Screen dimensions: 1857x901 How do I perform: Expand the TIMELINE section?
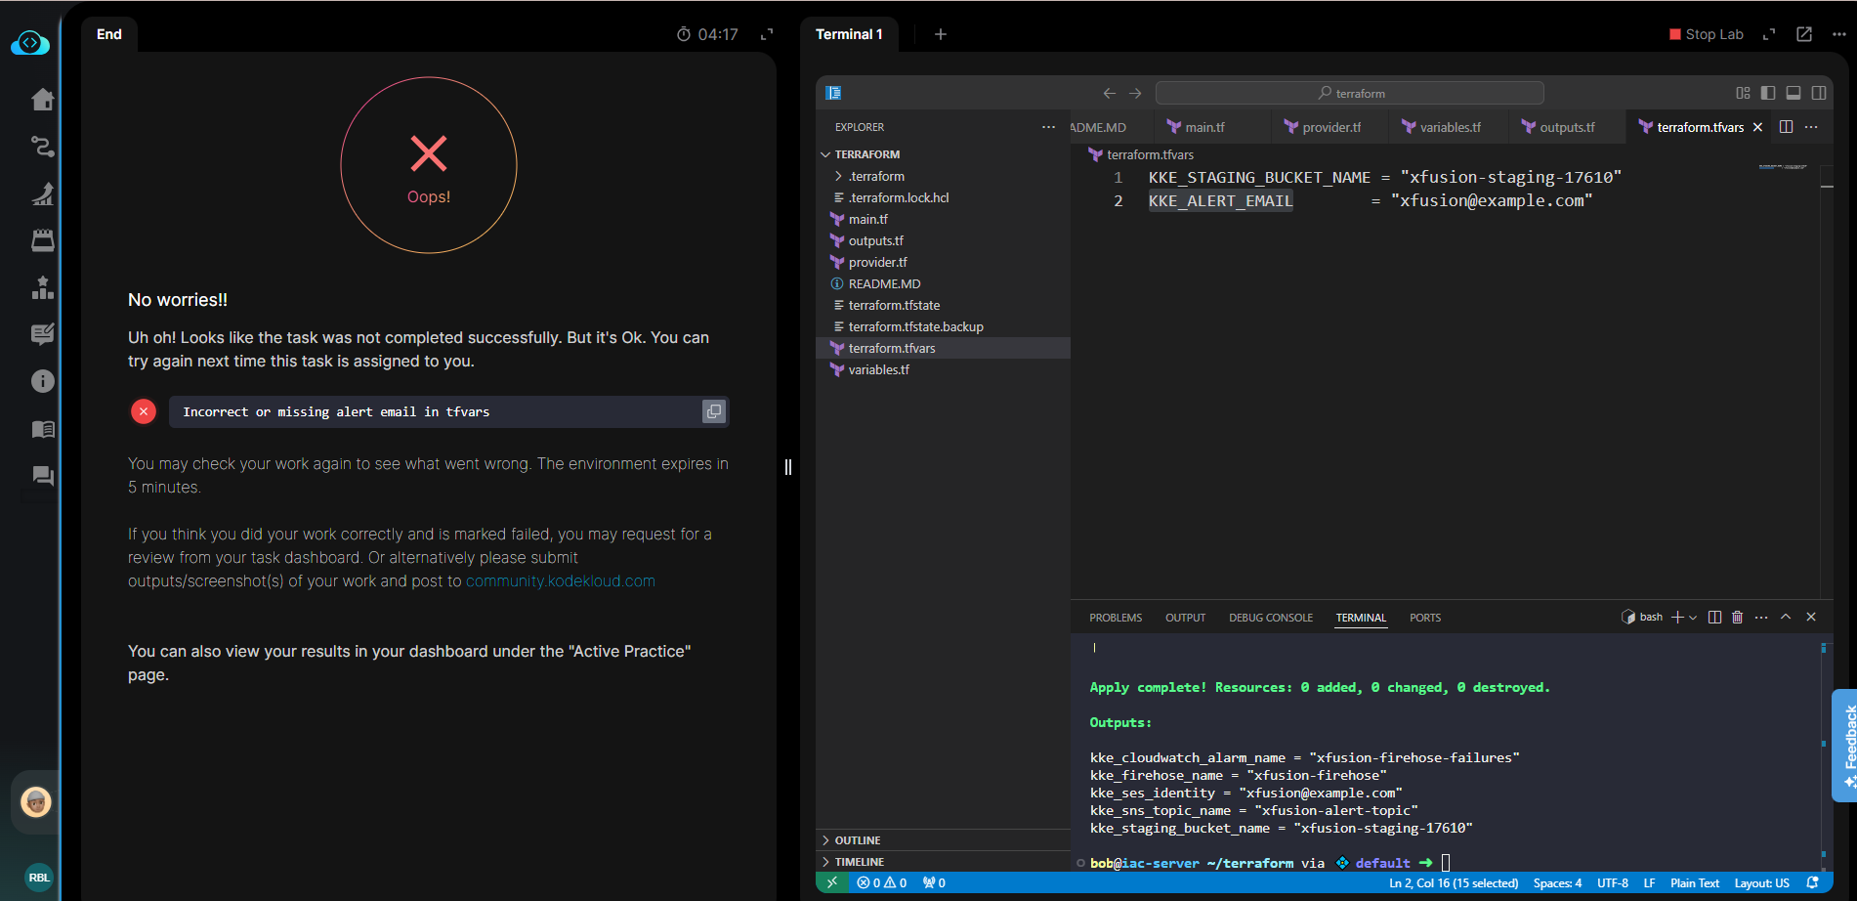click(859, 862)
